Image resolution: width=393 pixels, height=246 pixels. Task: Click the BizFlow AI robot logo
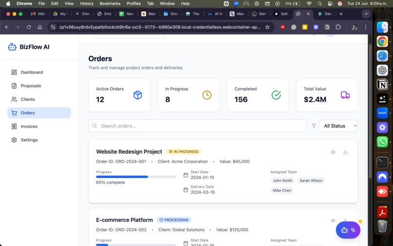coord(12,47)
